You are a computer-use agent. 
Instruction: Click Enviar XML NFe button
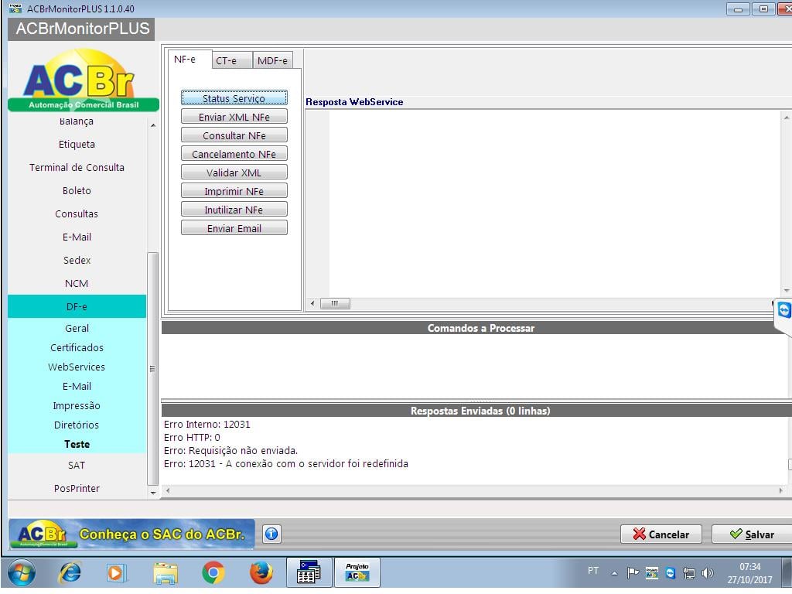234,117
